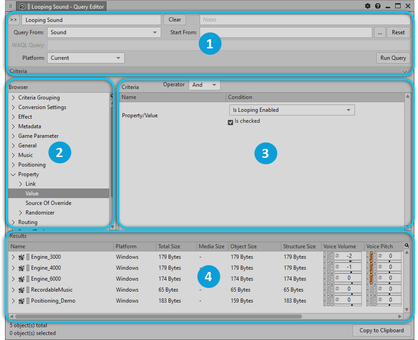Click the Notes input field
Viewport: 418px width, 340px height.
[305, 20]
